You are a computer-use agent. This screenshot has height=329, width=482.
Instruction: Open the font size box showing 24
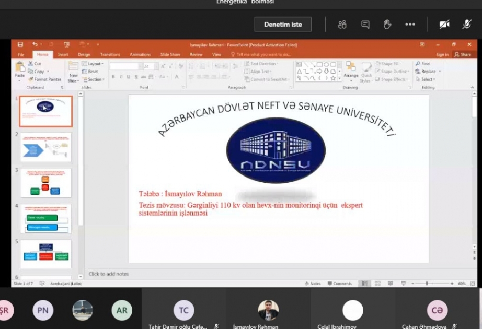151,66
